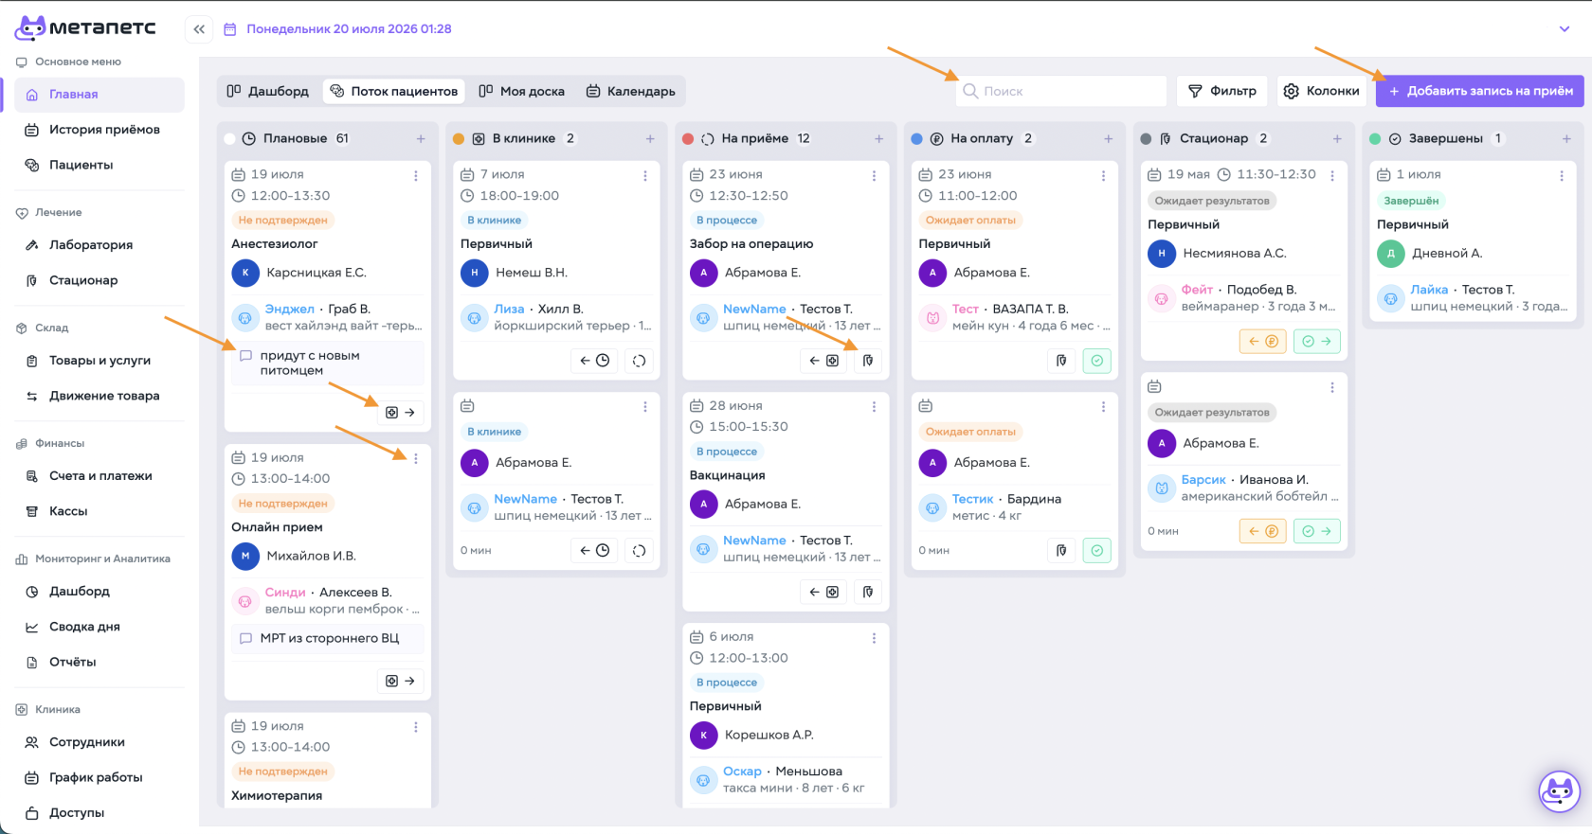Move Вакцинация card to inpatient ward
The width and height of the screenshot is (1592, 834).
tap(868, 592)
